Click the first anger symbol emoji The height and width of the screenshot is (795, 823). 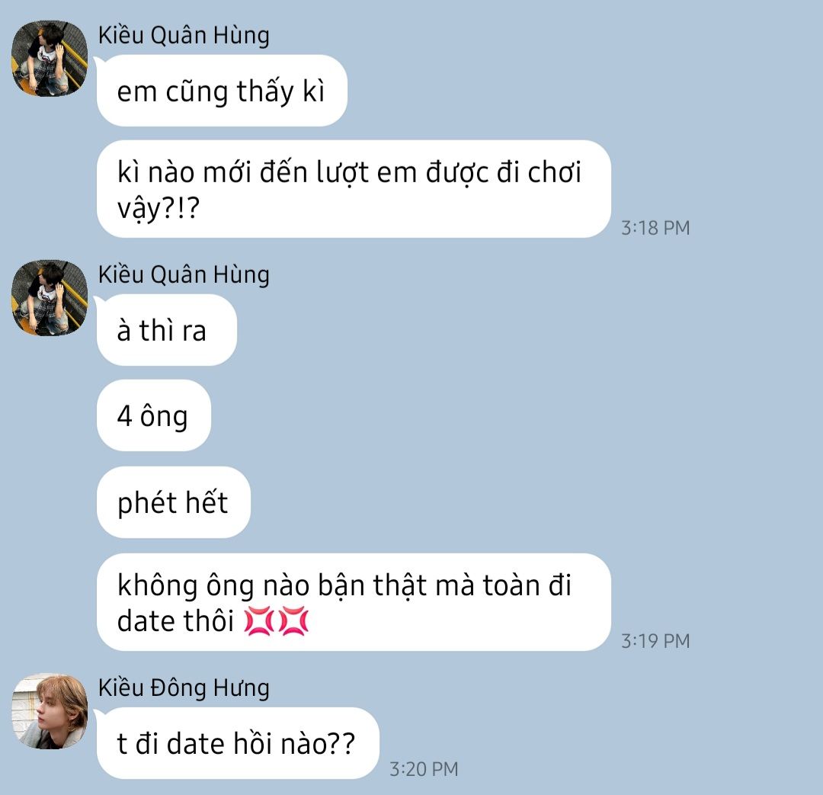tap(259, 620)
